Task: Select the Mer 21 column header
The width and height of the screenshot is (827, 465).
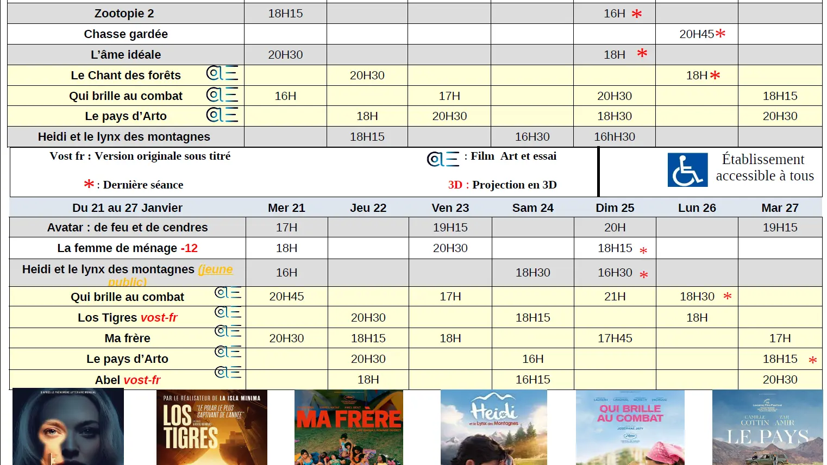Action: pos(286,208)
